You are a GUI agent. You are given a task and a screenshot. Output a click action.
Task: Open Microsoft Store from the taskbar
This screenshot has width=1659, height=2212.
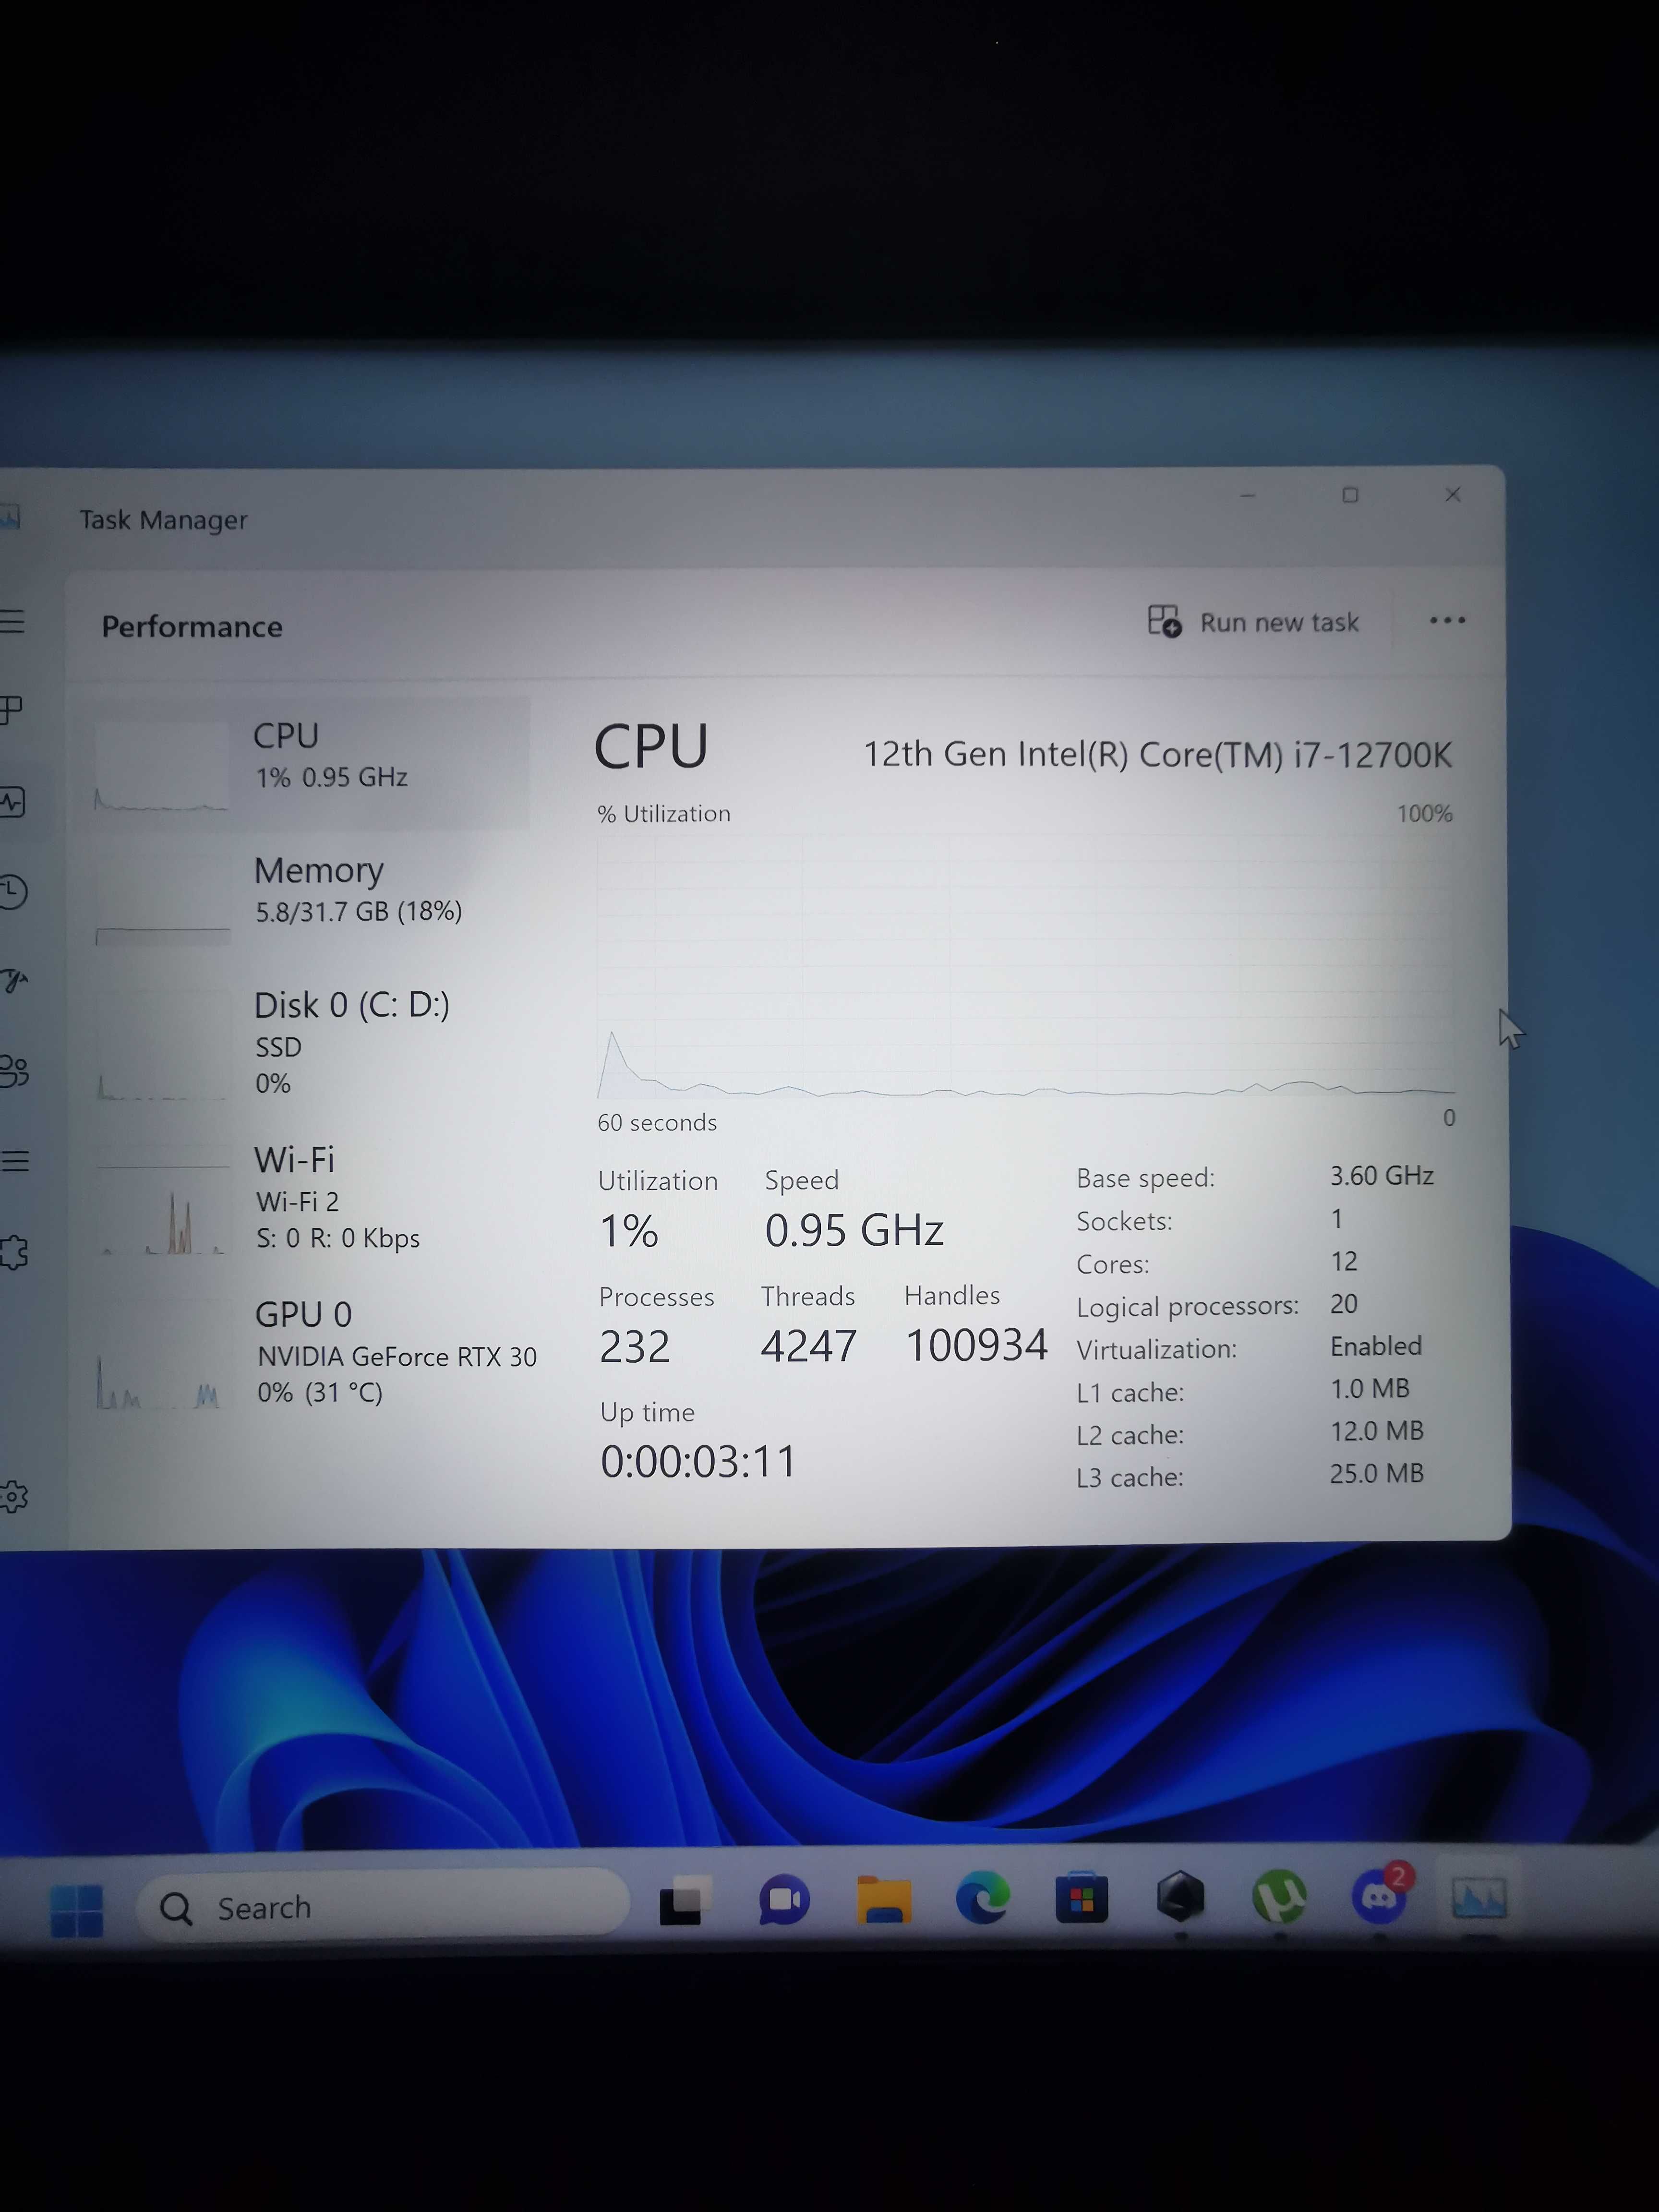1081,1898
